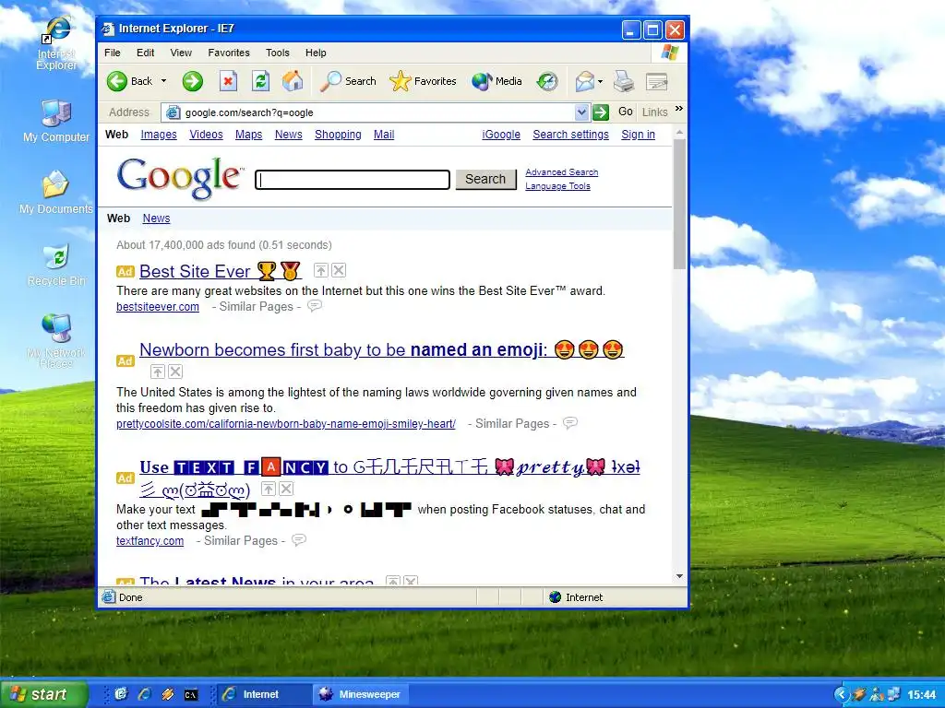Launch command prompt from quick launch

pos(190,695)
